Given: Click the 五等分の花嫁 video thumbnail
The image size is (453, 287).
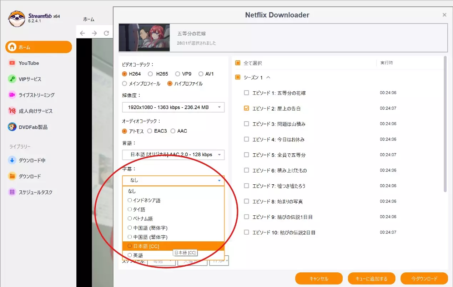Looking at the screenshot, I should [144, 38].
